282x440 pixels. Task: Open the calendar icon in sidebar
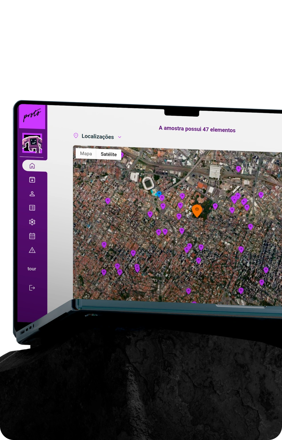pos(32,236)
